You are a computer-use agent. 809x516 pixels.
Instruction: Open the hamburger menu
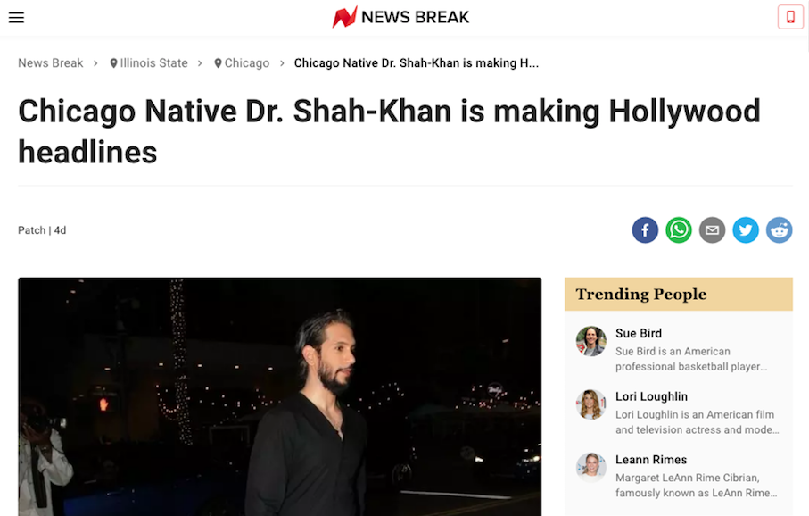(x=16, y=17)
